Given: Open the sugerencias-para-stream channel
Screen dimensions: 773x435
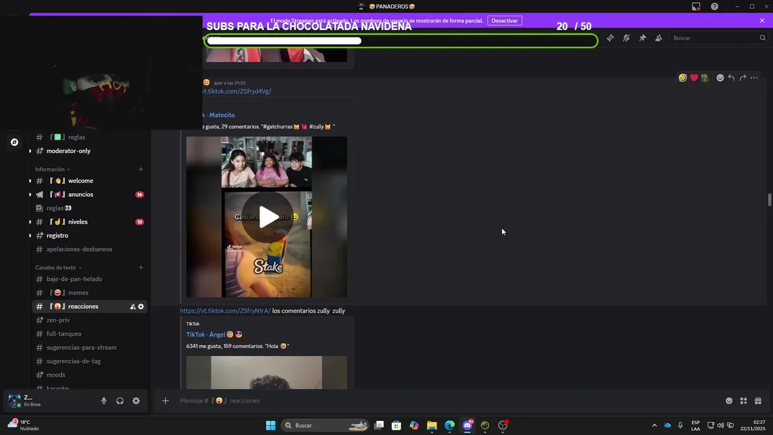Looking at the screenshot, I should (x=90, y=347).
